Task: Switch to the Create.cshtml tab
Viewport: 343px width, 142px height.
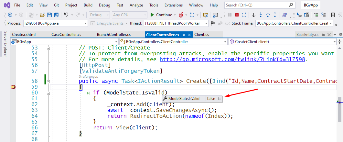Action: coord(24,35)
